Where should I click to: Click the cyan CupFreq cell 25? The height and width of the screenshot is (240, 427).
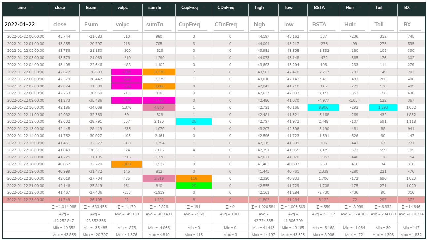tap(194, 121)
